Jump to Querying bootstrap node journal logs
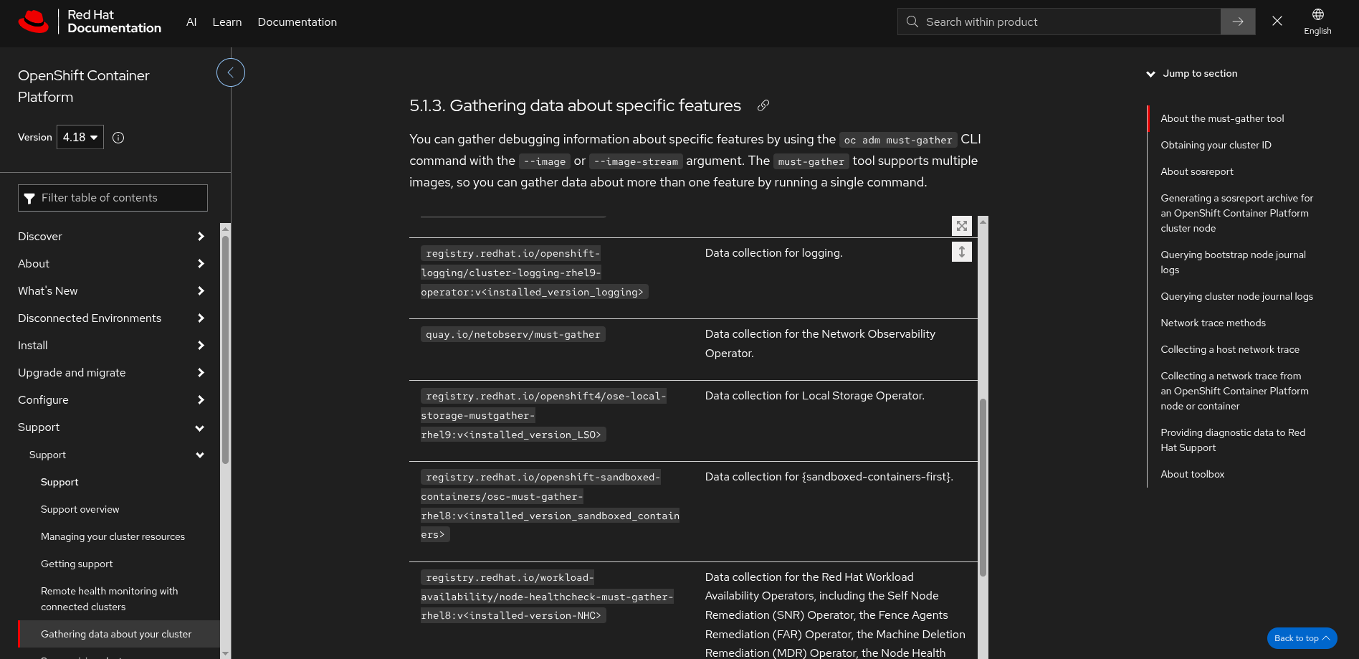This screenshot has width=1359, height=659. click(1233, 262)
